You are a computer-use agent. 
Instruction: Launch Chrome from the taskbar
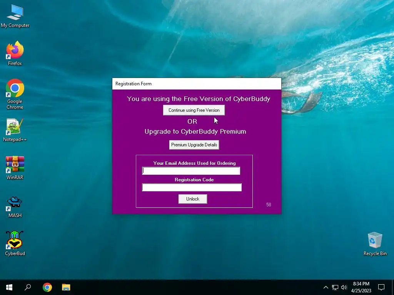[x=47, y=287]
